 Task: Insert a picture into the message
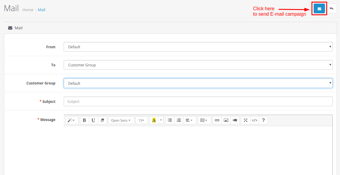[x=226, y=120]
